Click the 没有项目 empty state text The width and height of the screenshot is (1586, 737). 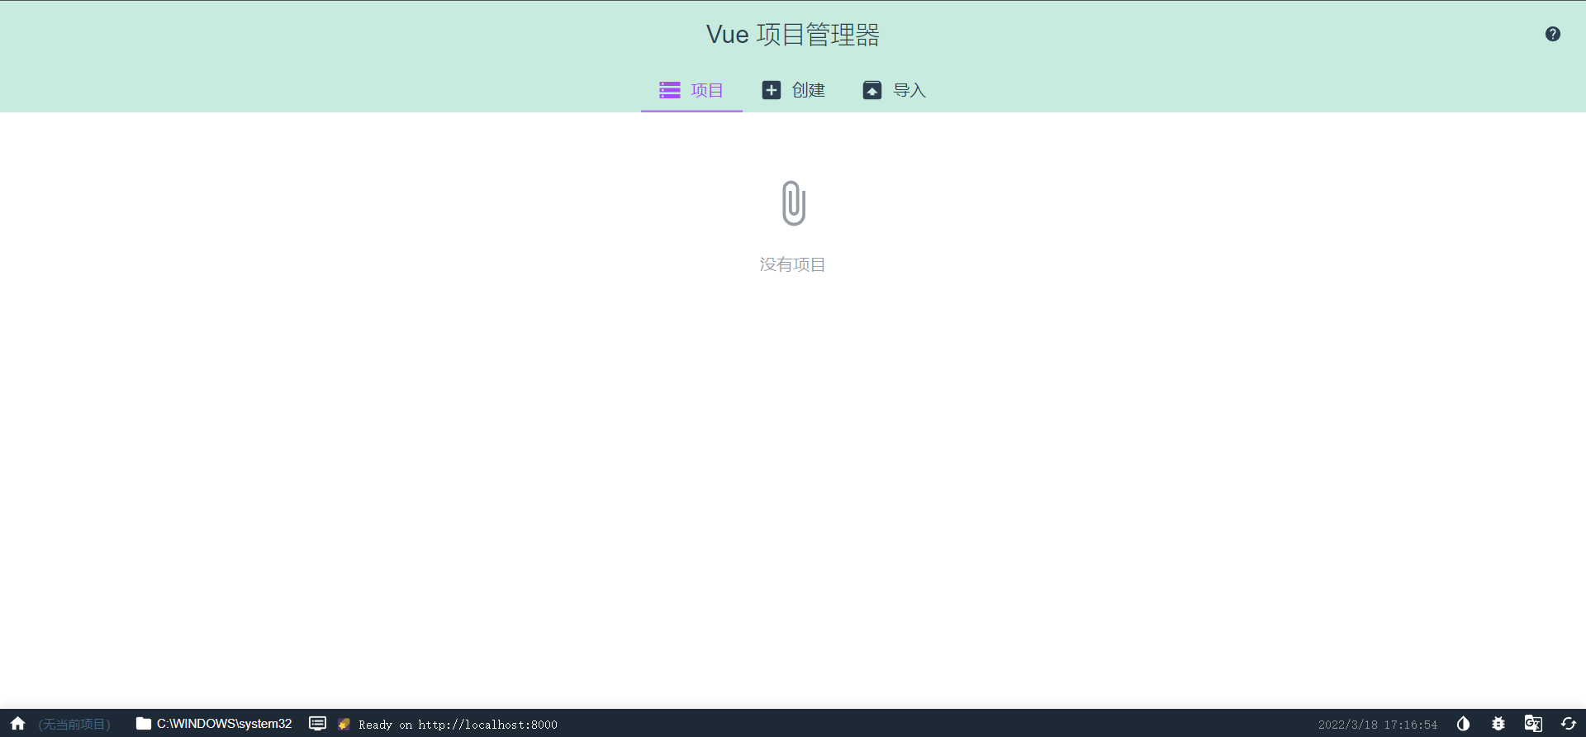pyautogui.click(x=792, y=264)
